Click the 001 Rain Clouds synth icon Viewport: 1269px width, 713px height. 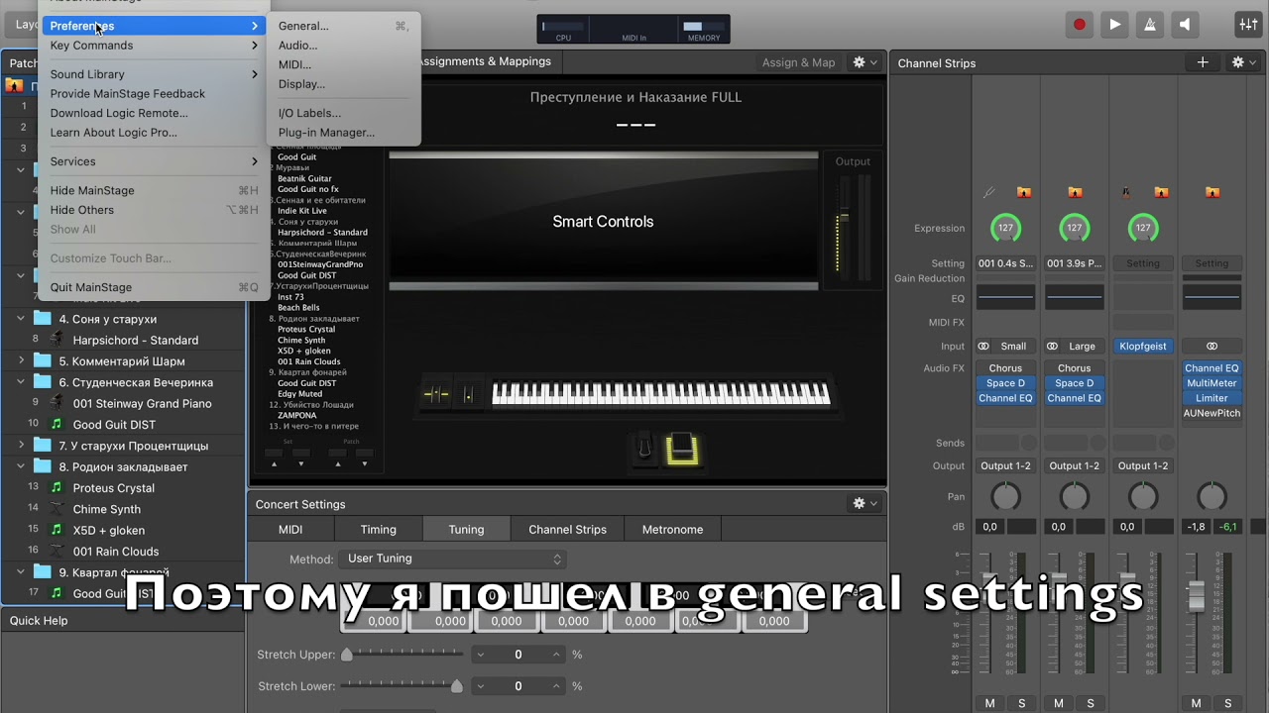click(57, 552)
